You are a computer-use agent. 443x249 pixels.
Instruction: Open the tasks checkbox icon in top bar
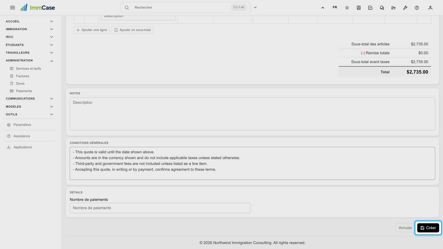pyautogui.click(x=370, y=8)
